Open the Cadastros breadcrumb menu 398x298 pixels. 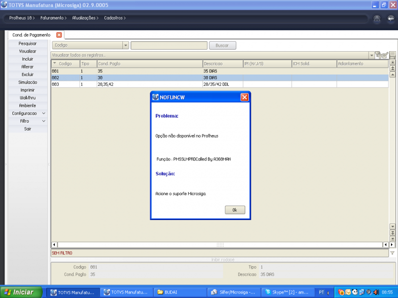click(x=115, y=18)
